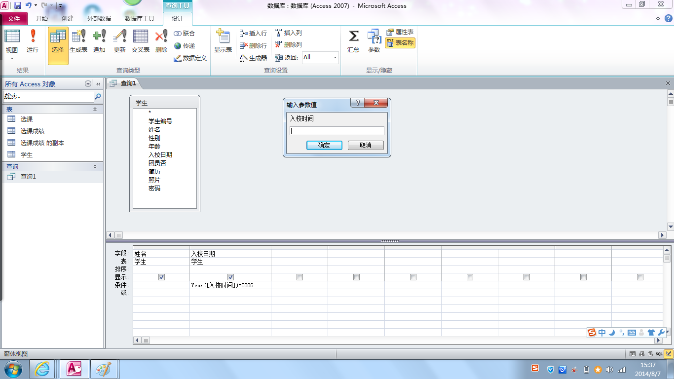Open navigation pane category dropdown
The height and width of the screenshot is (379, 674).
[x=88, y=84]
